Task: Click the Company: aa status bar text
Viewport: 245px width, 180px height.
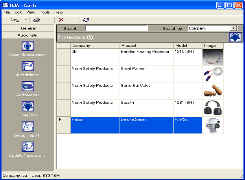Action: point(15,175)
